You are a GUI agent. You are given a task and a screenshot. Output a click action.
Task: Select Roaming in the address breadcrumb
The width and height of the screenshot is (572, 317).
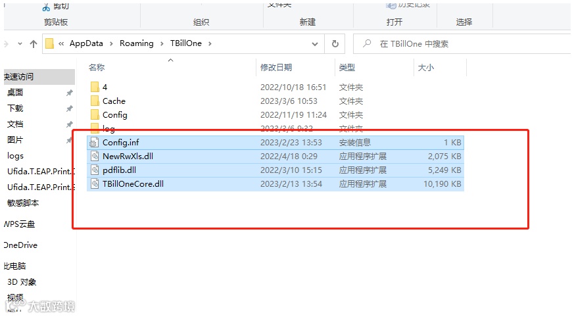pyautogui.click(x=137, y=43)
